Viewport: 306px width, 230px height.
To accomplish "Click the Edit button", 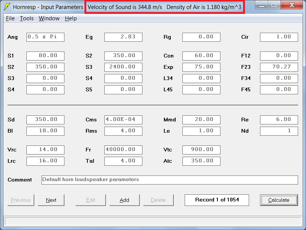I will [90, 200].
